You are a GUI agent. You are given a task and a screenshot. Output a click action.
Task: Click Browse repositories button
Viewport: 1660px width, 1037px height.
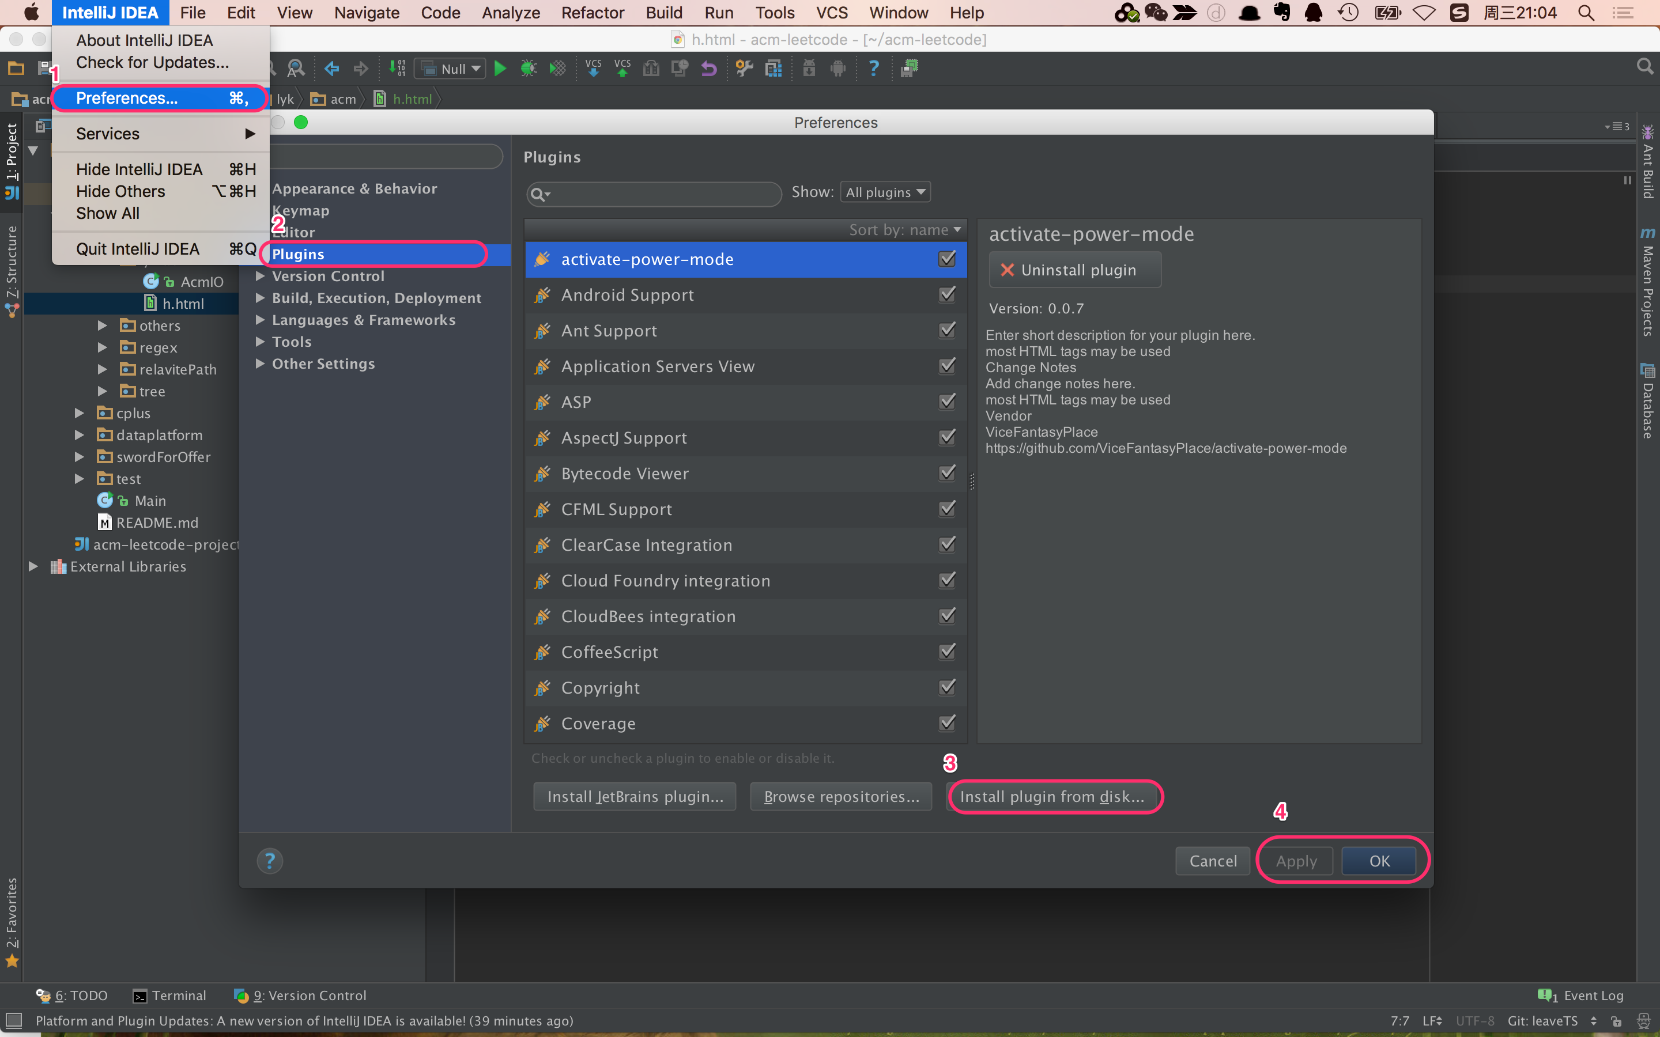point(841,796)
